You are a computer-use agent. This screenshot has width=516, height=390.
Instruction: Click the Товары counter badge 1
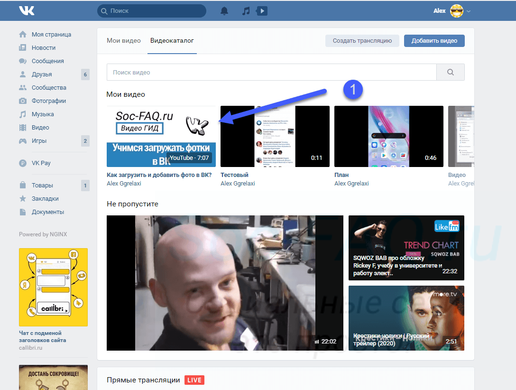85,186
